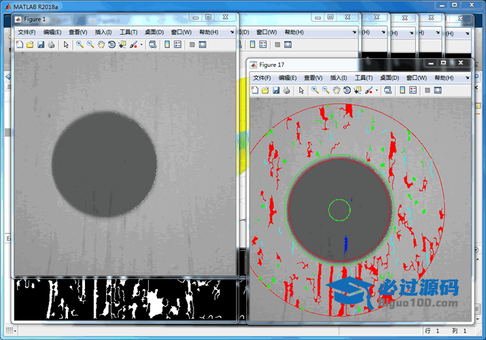
Task: Open brush color dropdown arrow in Figure 1
Action: 141,45
